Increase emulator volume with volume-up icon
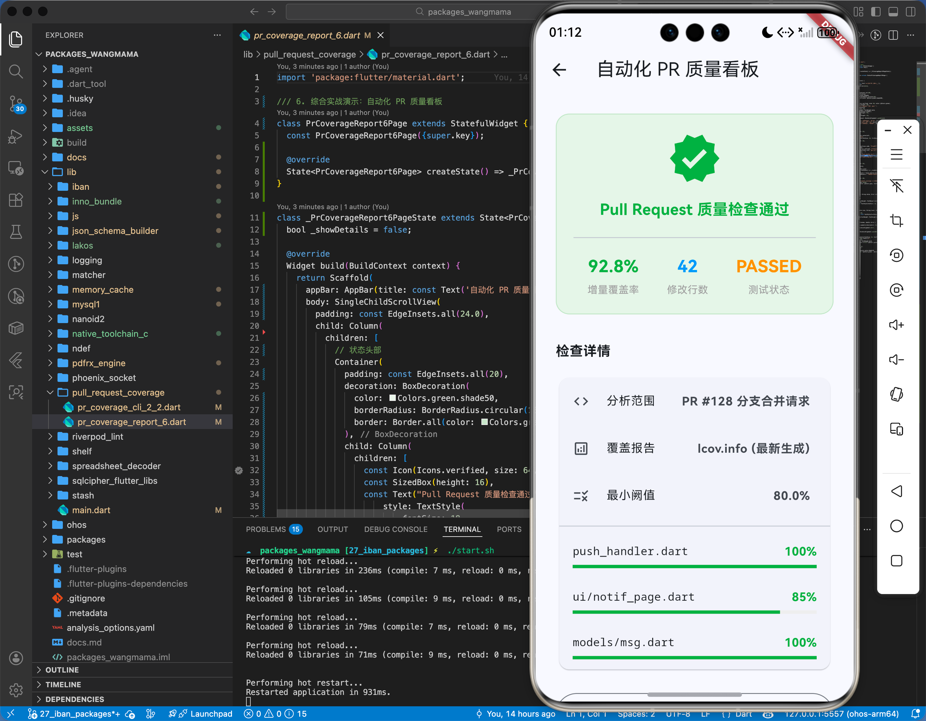The height and width of the screenshot is (721, 926). coord(897,325)
